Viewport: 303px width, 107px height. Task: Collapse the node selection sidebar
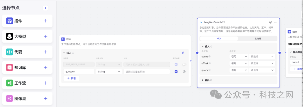45,8
